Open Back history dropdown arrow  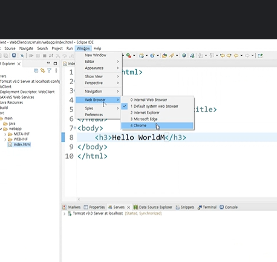(x=241, y=56)
